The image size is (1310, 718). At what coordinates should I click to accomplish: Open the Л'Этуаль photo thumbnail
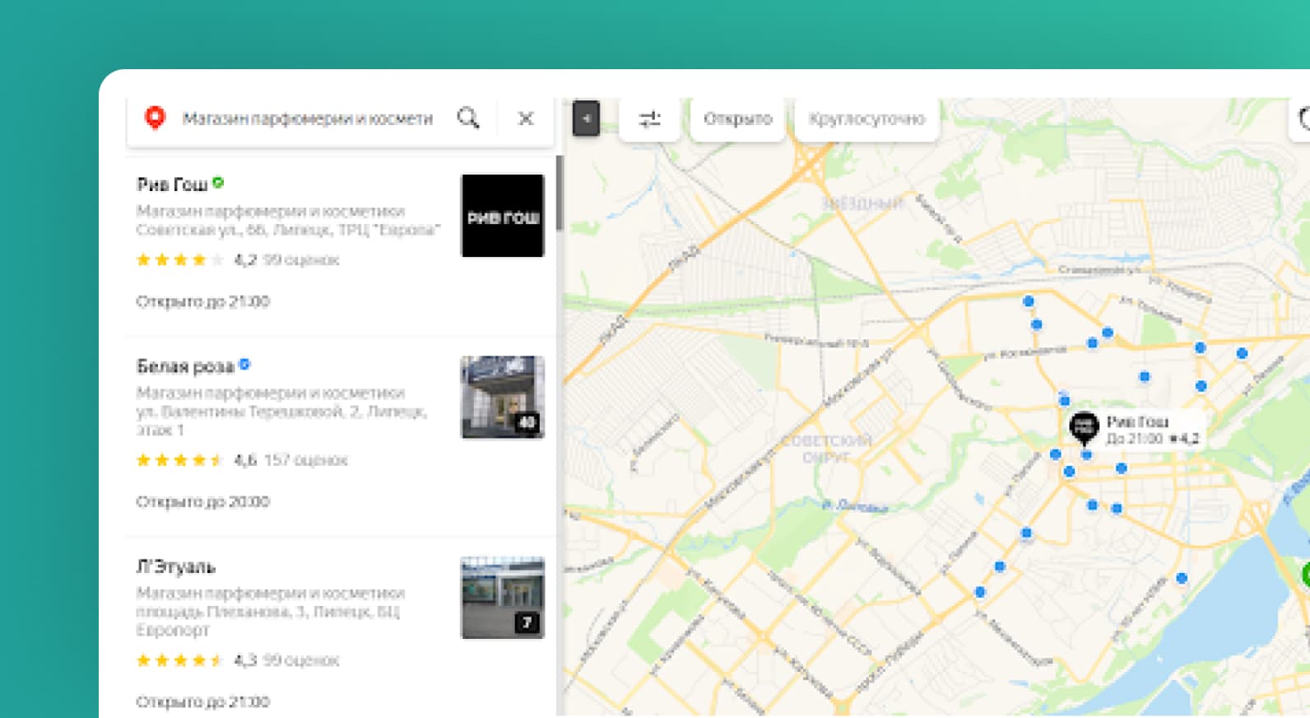click(x=502, y=598)
